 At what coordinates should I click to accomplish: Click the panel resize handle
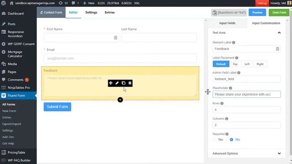pyautogui.click(x=208, y=92)
